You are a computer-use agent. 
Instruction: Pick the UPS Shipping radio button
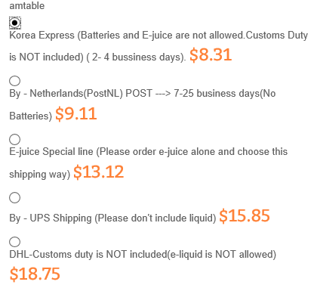pyautogui.click(x=15, y=198)
